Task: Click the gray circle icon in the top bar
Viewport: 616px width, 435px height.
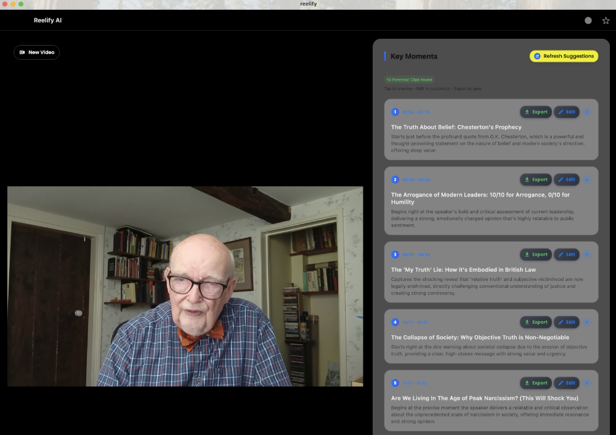Action: click(x=588, y=20)
